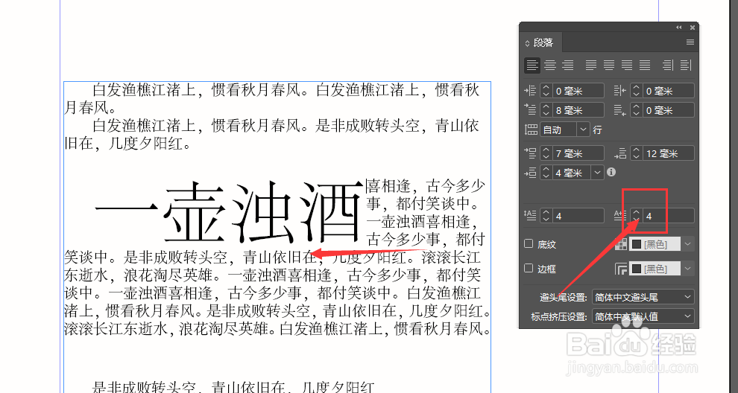Collapse the panel with double-arrow icon
Image resolution: width=738 pixels, height=393 pixels.
tap(678, 28)
